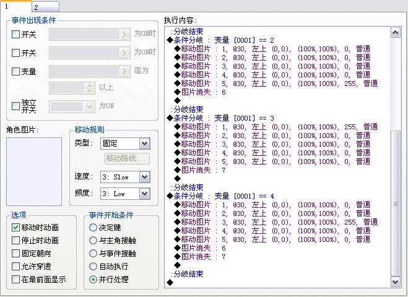Select the diamond marker of 条件分歧 变量 == 2

170,40
